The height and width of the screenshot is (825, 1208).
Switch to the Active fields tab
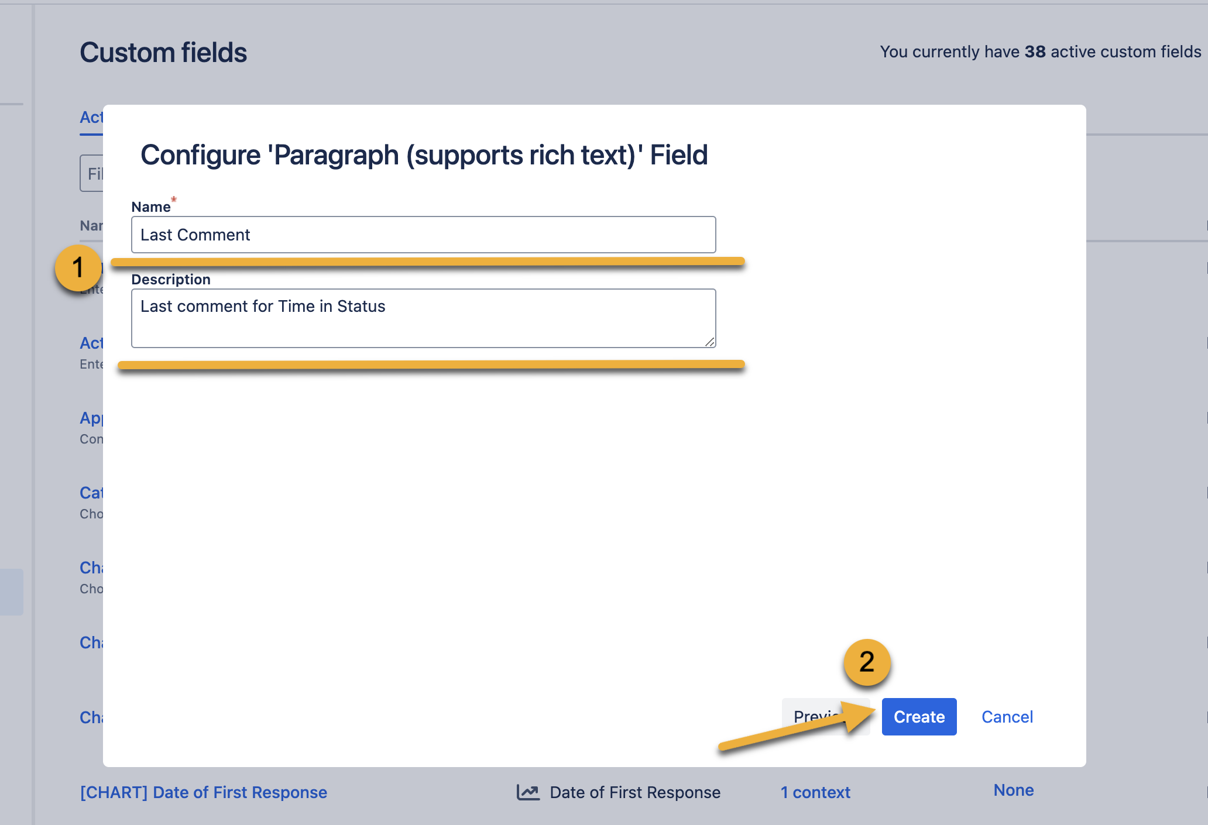tap(92, 117)
